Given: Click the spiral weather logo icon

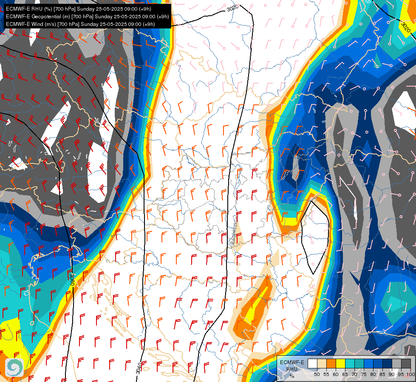Looking at the screenshot, I should (14, 367).
